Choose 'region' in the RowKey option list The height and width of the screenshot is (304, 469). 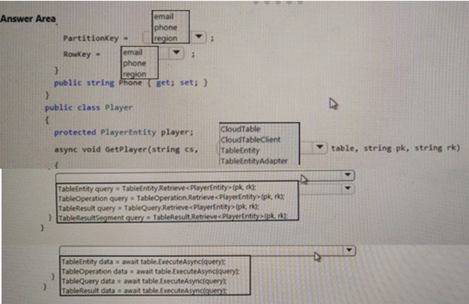(134, 74)
